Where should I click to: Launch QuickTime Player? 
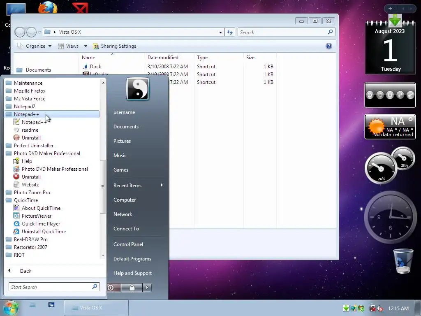tap(41, 223)
